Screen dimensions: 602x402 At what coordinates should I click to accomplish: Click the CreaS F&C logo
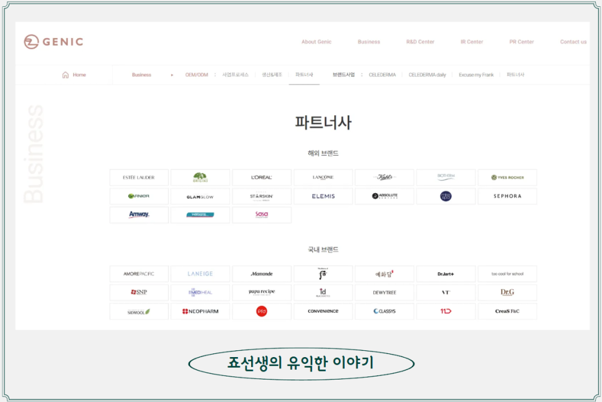[507, 311]
